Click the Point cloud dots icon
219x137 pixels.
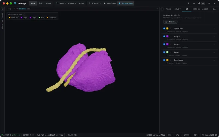(90, 3)
